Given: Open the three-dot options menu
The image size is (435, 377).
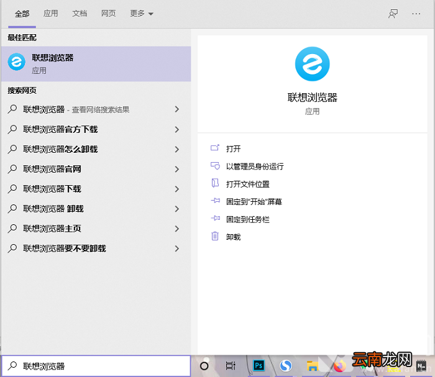Looking at the screenshot, I should (416, 14).
